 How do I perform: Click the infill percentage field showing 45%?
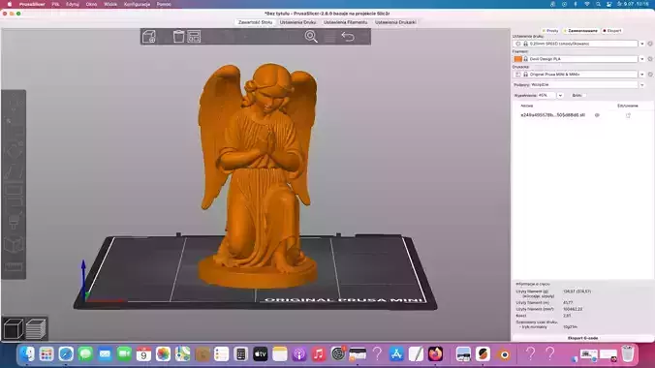[x=546, y=96]
